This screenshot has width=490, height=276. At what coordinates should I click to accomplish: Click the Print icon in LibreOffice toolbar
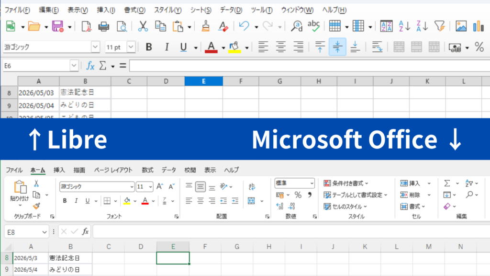coord(104,27)
